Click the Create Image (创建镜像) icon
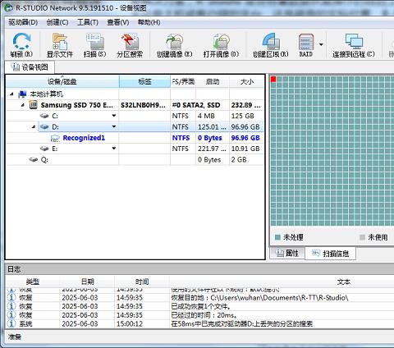This screenshot has width=394, height=348. 174,45
